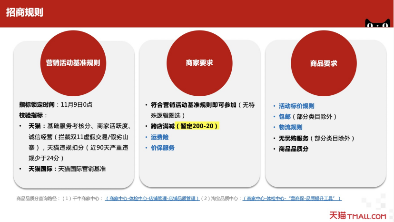Open the 商家中心-体检中心-店铺管理-店铺品质管理 link
The height and width of the screenshot is (222, 394).
pyautogui.click(x=152, y=199)
